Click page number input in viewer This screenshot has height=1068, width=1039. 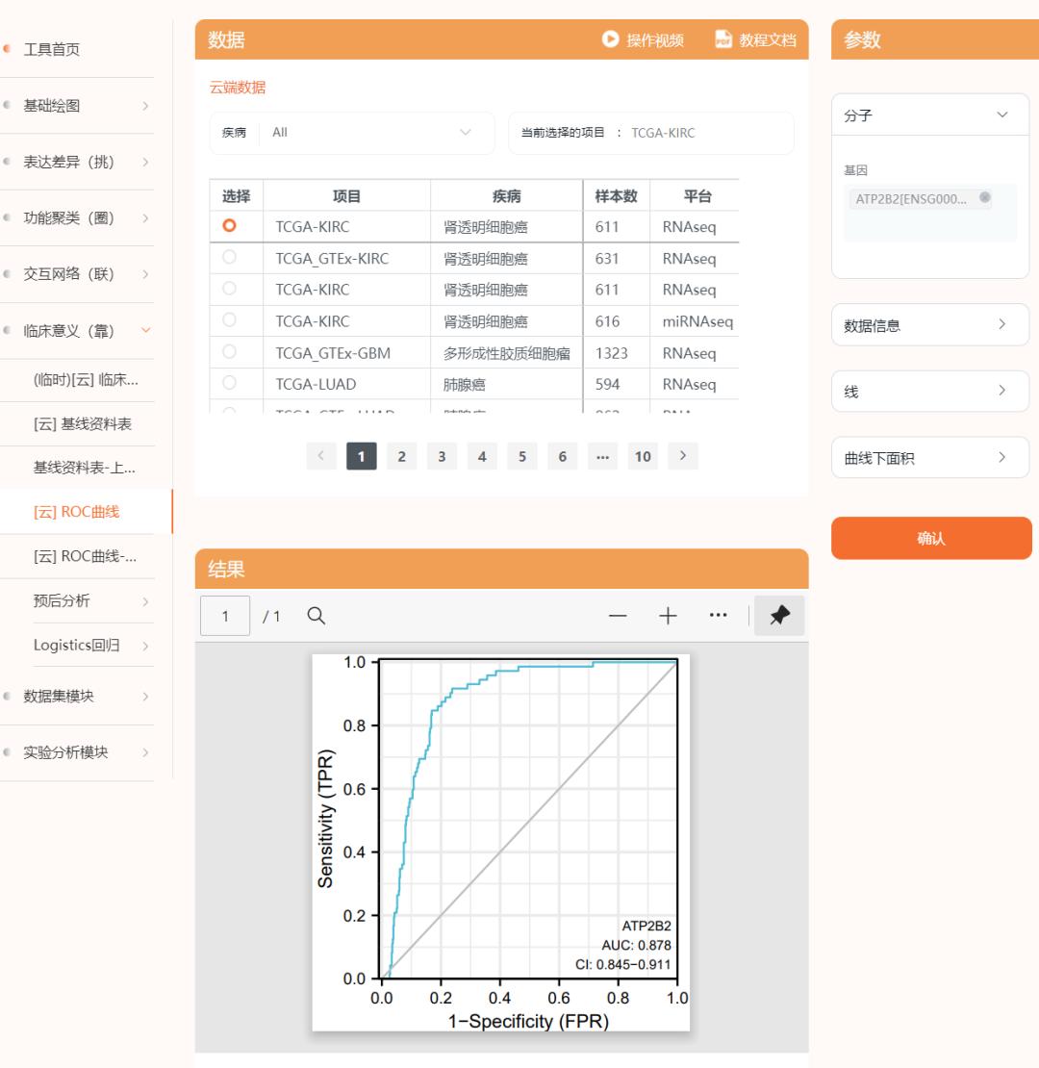point(225,616)
